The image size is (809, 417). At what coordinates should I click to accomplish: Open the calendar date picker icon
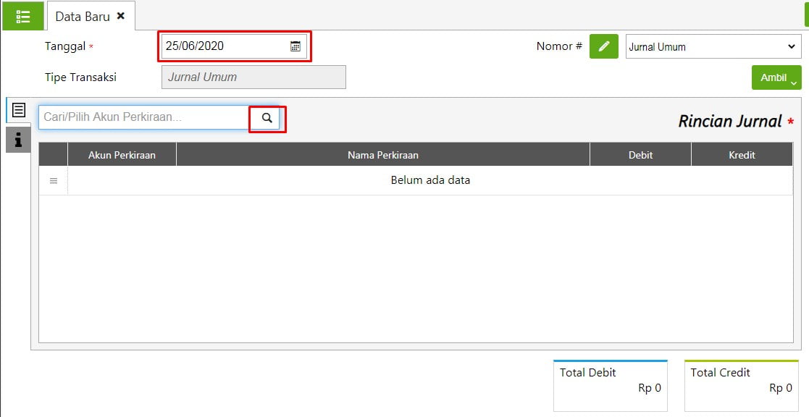[295, 46]
